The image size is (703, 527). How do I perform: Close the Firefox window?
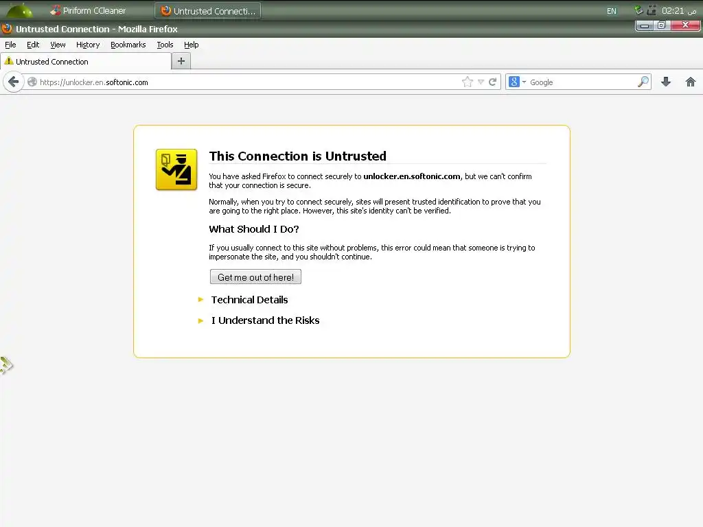pyautogui.click(x=685, y=25)
